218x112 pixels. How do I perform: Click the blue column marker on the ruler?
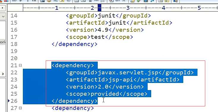pyautogui.click(x=99, y=8)
